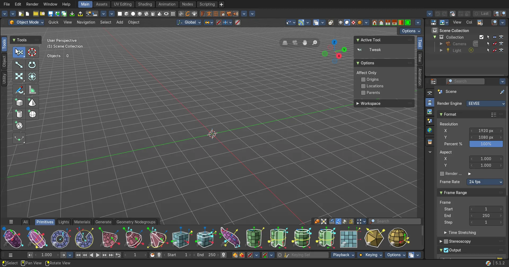Click the Percent 100% resolution slider
The width and height of the screenshot is (509, 267).
click(486, 144)
